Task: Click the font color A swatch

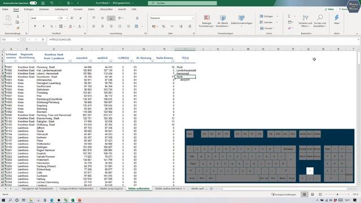Action: [79, 27]
